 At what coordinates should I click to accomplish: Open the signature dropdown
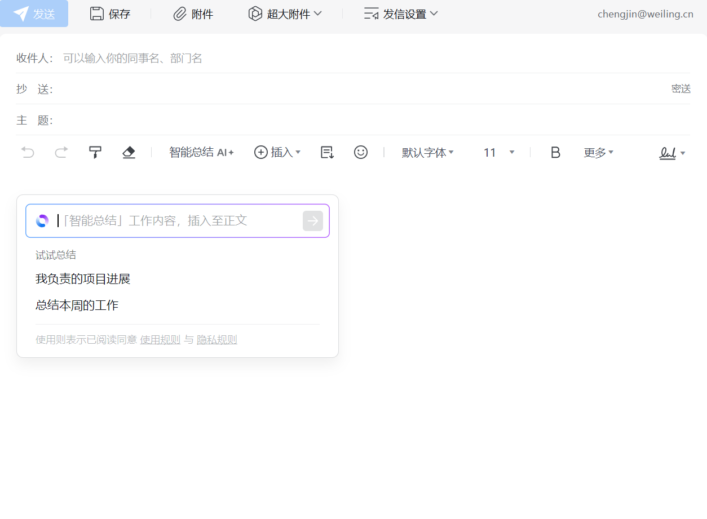pyautogui.click(x=672, y=153)
